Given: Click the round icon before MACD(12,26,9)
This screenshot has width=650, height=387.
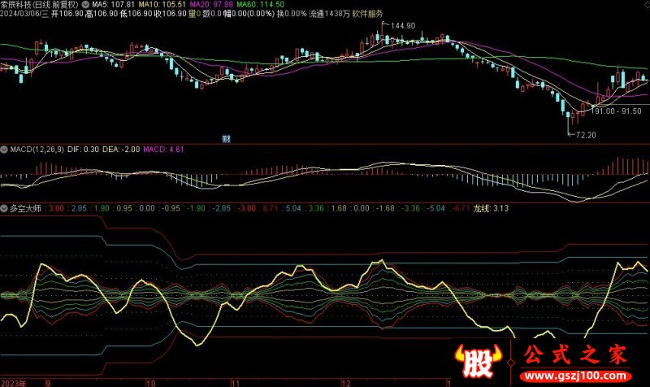Looking at the screenshot, I should coord(4,150).
